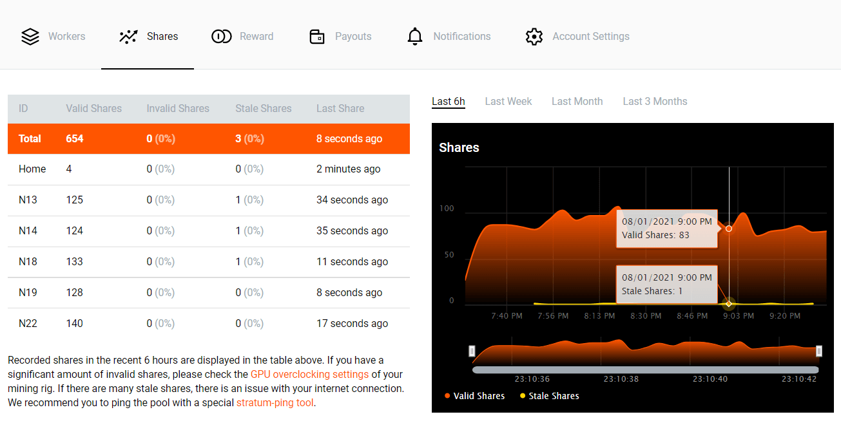This screenshot has height=421, width=841.
Task: Open Payouts using the wallet icon
Action: pos(317,37)
